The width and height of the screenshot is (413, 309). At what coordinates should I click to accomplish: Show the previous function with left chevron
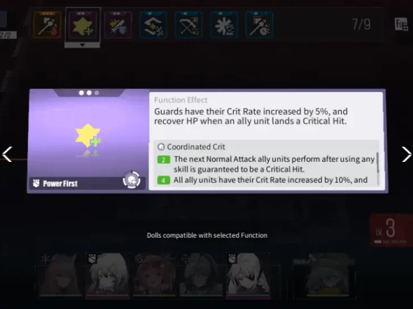(7, 154)
